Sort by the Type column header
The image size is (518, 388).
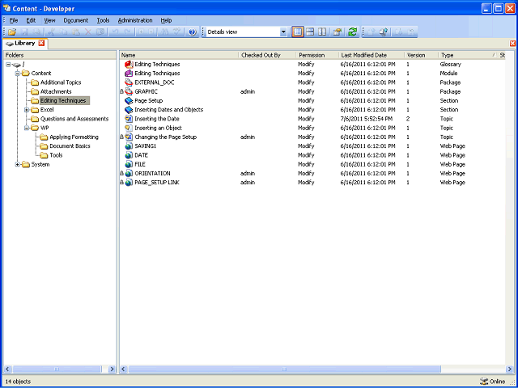click(x=468, y=55)
